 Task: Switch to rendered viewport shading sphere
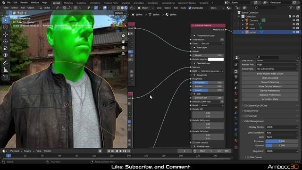tap(126, 8)
